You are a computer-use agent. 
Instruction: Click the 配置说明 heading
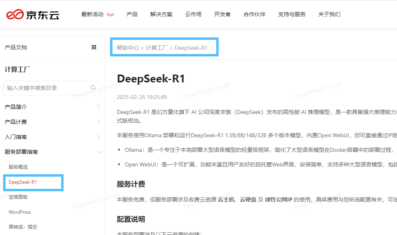click(131, 219)
